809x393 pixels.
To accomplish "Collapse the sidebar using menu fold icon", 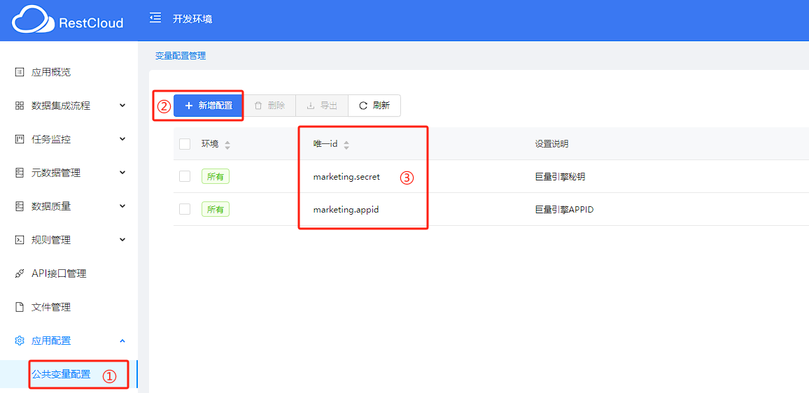I will (155, 18).
